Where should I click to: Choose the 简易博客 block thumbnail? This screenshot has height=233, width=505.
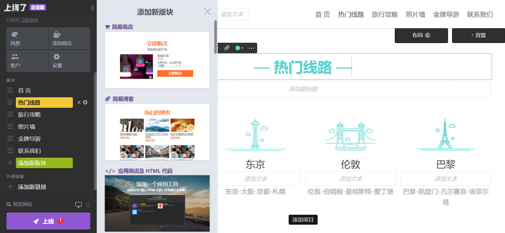pos(157,132)
